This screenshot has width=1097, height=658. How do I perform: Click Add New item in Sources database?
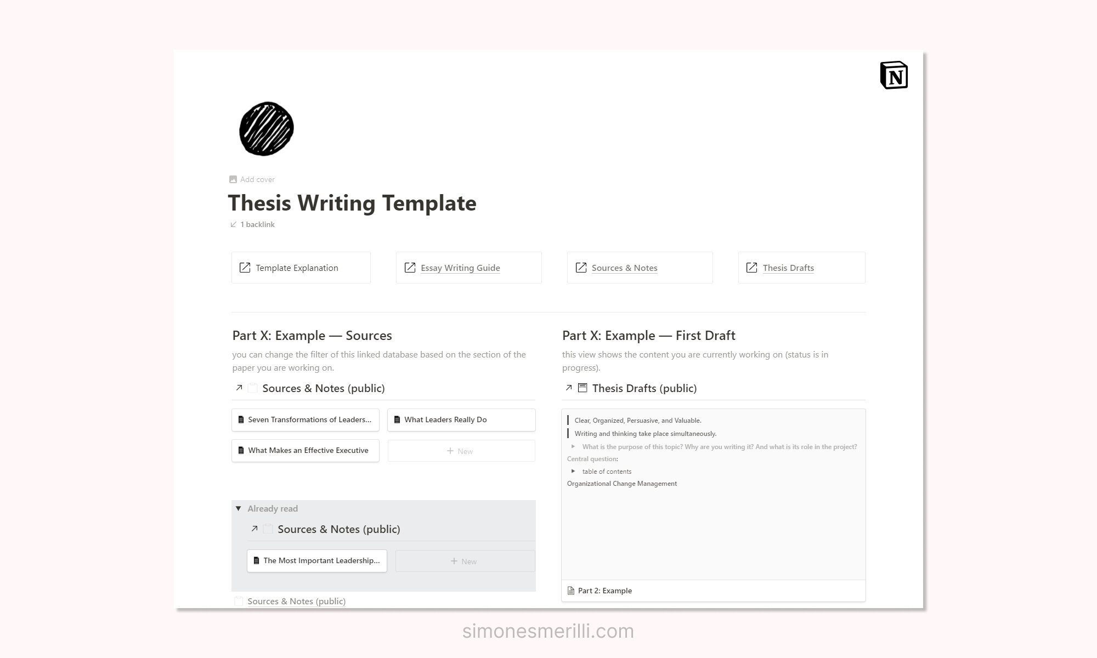tap(460, 450)
